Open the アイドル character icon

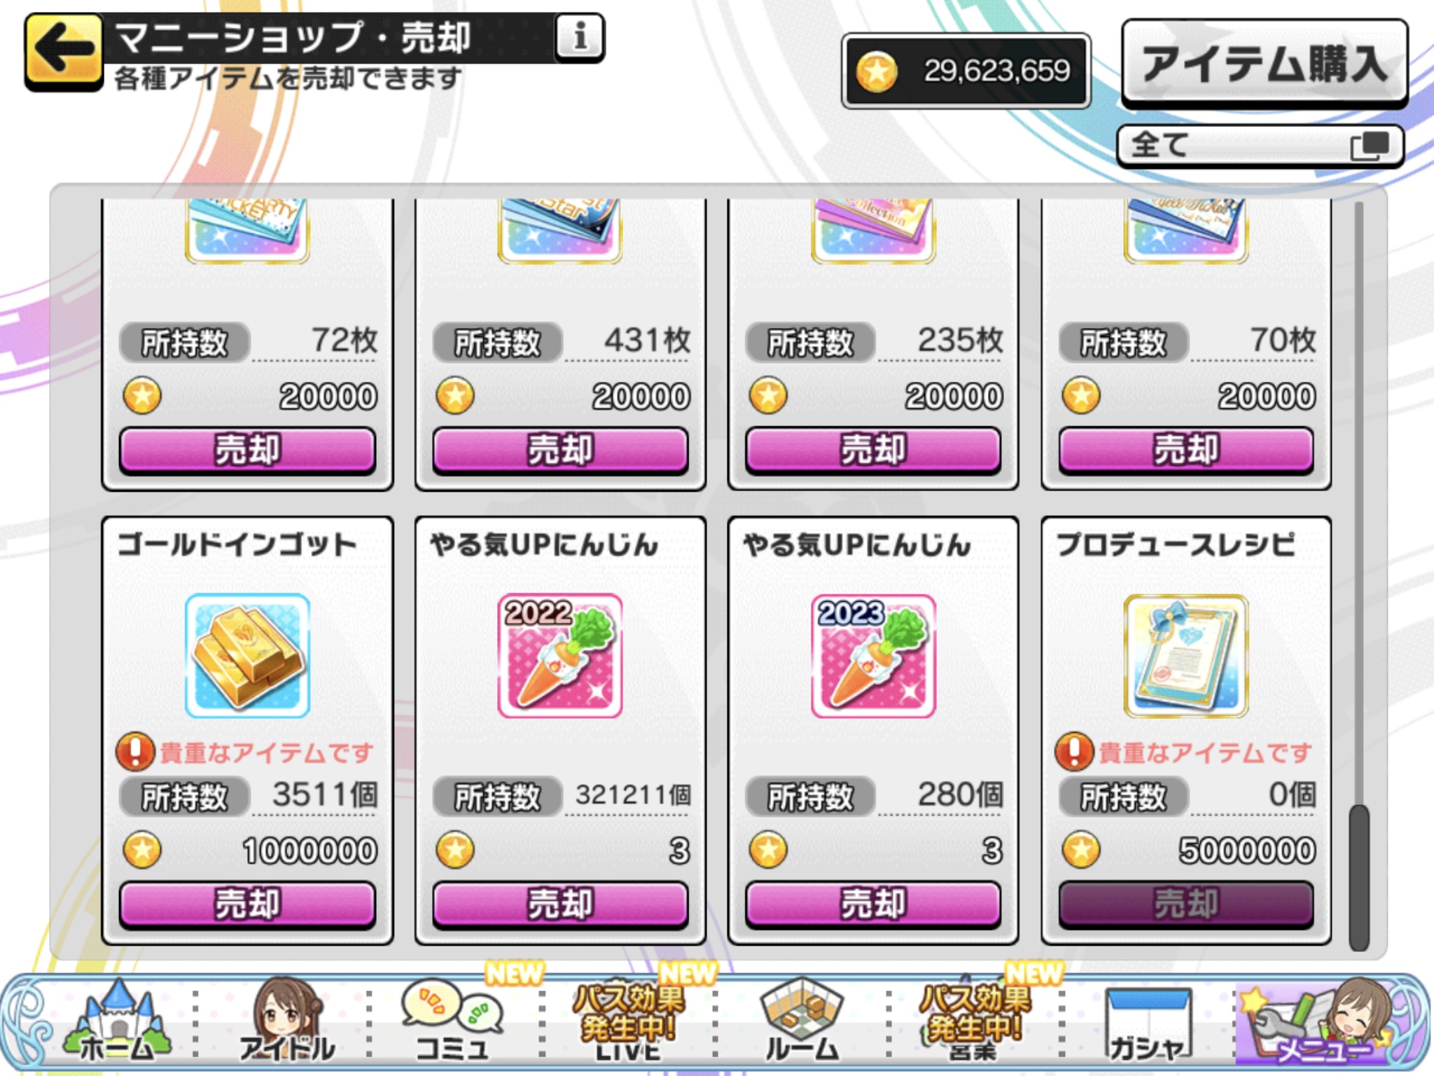click(x=287, y=1021)
